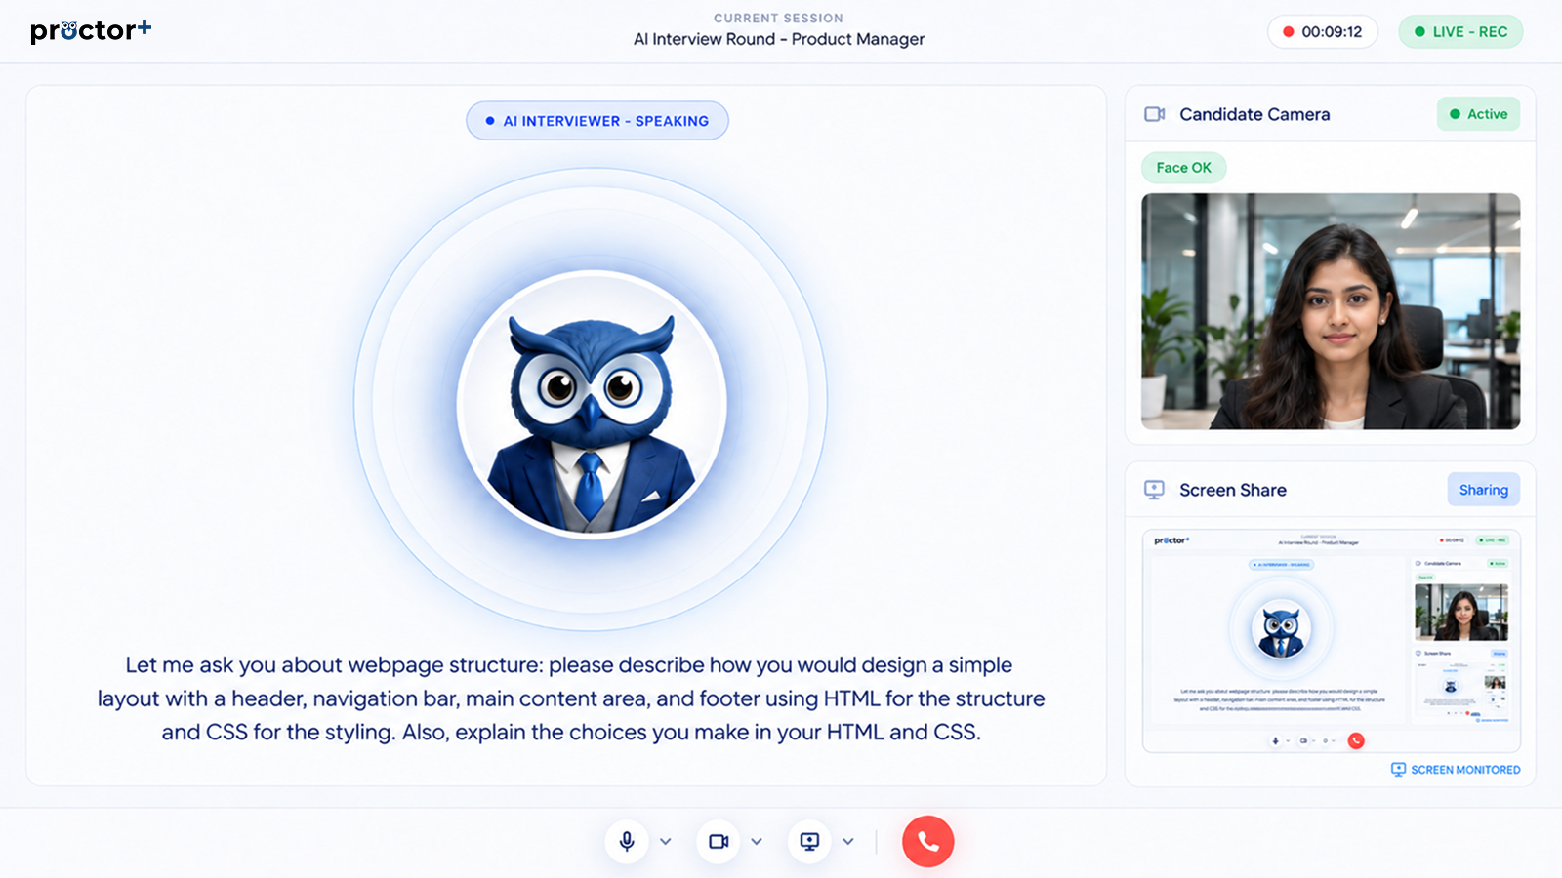
Task: Open screen share options chevron
Action: 848,841
